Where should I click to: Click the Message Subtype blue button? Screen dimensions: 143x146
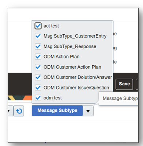tap(57, 111)
